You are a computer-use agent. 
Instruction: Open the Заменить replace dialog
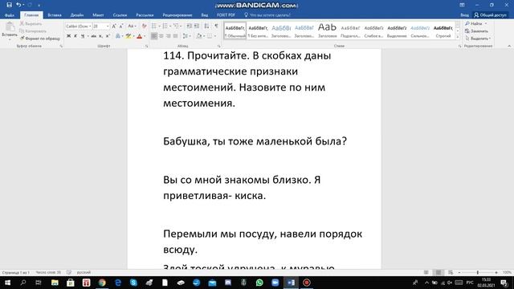point(476,31)
